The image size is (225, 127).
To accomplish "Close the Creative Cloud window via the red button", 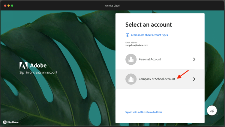I will click(x=5, y=6).
